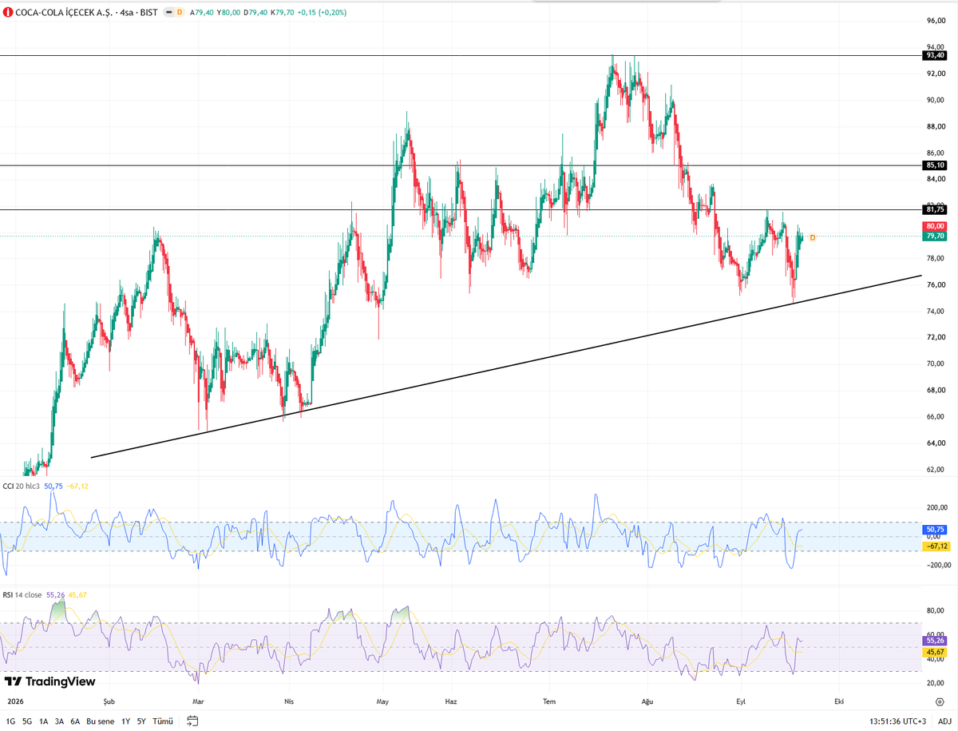
Task: Open the go-to-date calendar icon
Action: click(x=192, y=721)
